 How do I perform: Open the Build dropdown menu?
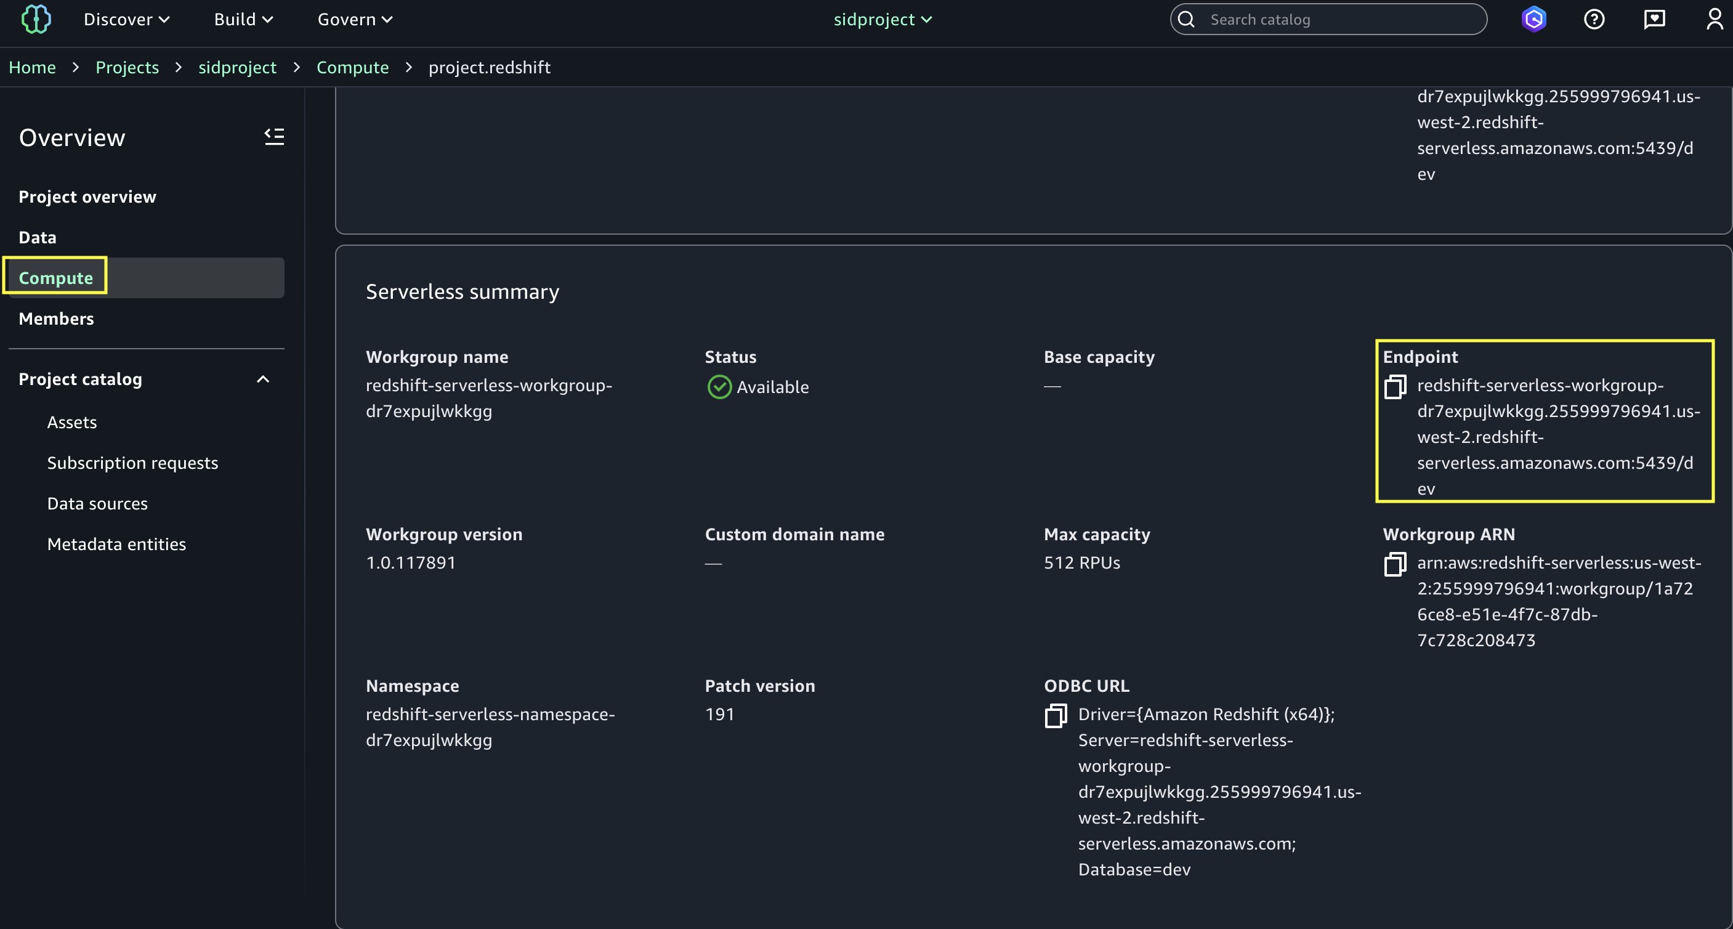243,19
